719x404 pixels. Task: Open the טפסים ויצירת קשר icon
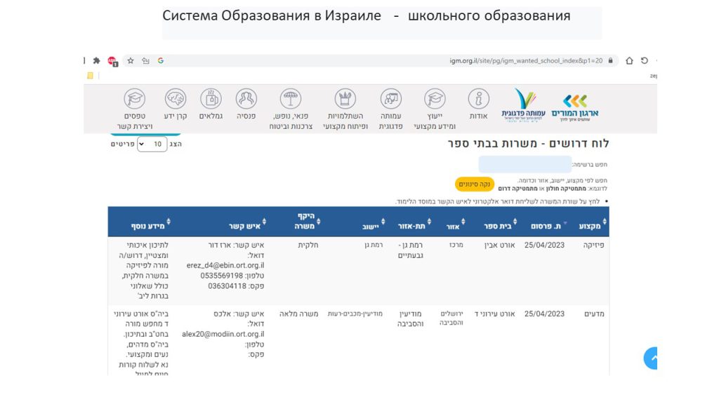[x=134, y=99]
